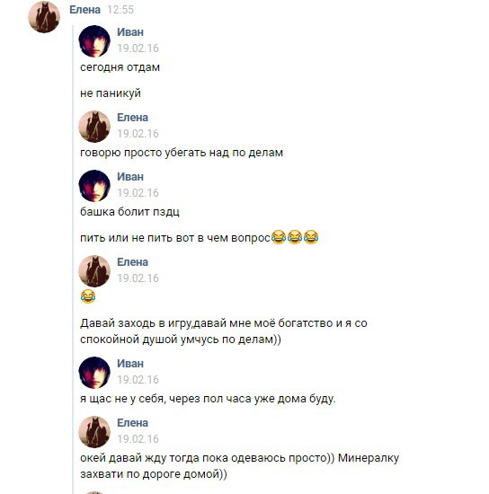Viewport: 489px width, 494px height.
Task: Click Иван's name above 'сегодня отдам'
Action: [130, 32]
